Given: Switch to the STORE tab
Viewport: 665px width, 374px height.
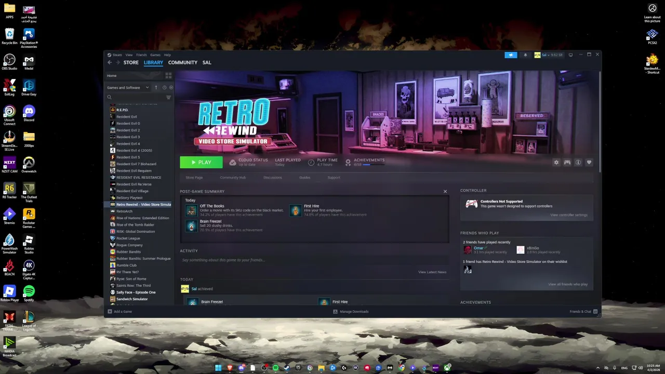Looking at the screenshot, I should [131, 62].
